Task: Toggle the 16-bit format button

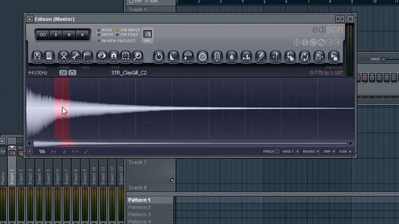Action: (63, 73)
